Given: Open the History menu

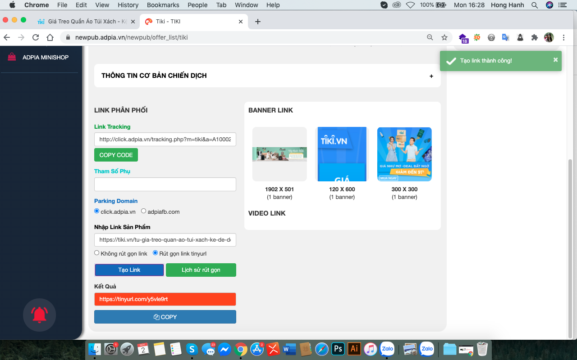Looking at the screenshot, I should tap(128, 5).
